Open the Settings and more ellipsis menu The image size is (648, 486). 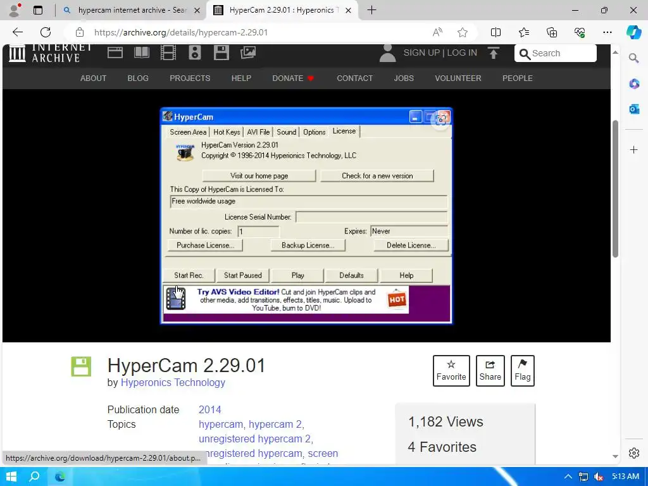pos(607,32)
